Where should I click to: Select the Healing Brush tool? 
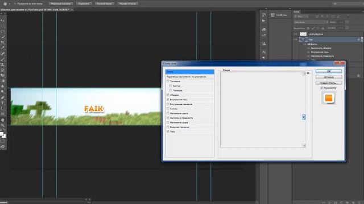(x=3, y=54)
